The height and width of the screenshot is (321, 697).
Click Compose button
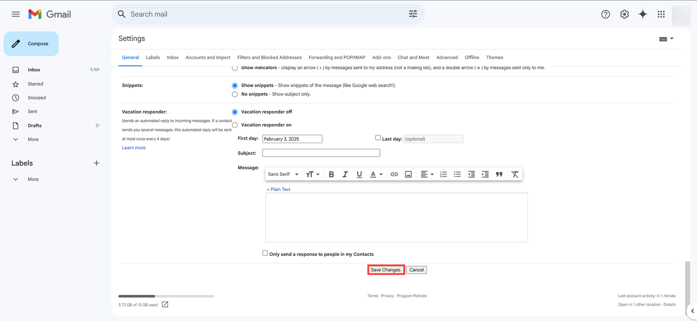pos(31,44)
